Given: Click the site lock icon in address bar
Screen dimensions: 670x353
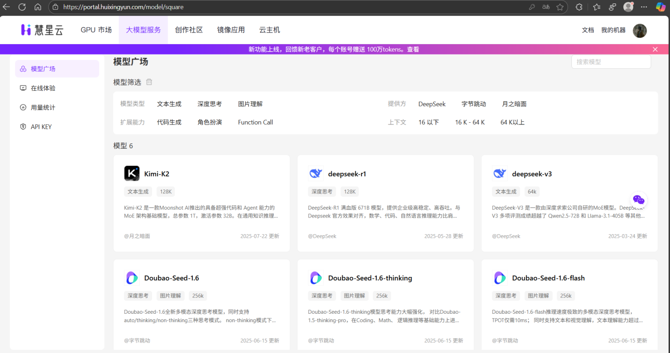Looking at the screenshot, I should 55,7.
